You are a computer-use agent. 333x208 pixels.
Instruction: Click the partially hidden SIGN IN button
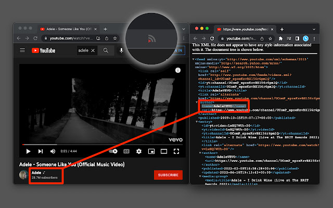coord(178,50)
